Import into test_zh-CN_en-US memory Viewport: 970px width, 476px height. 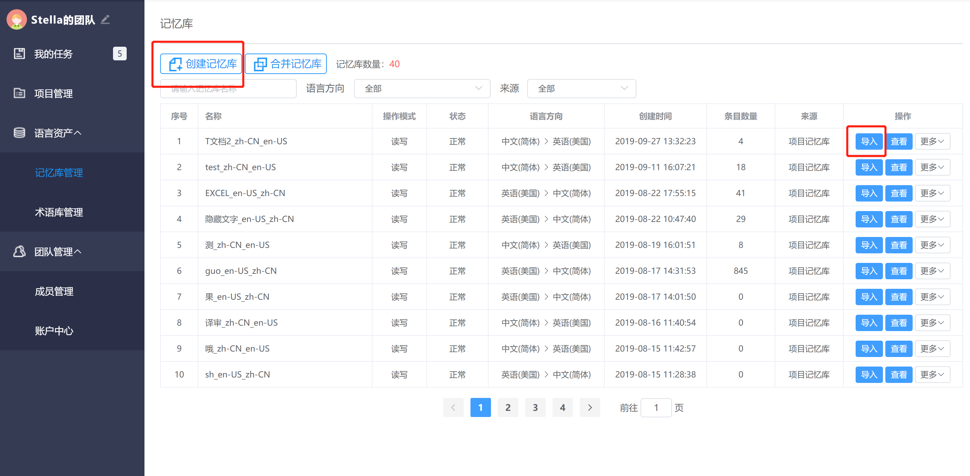click(869, 167)
